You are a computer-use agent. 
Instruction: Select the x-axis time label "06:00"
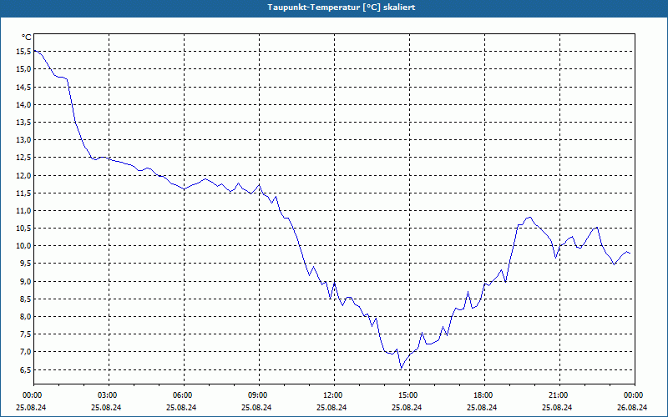point(181,395)
